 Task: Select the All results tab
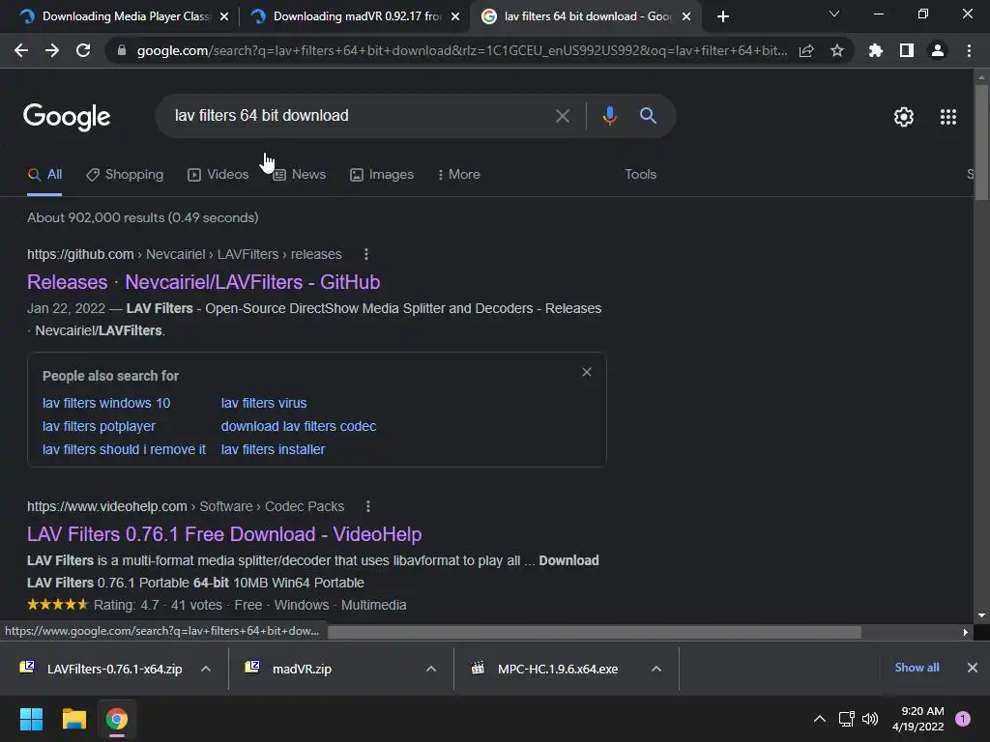click(x=44, y=175)
